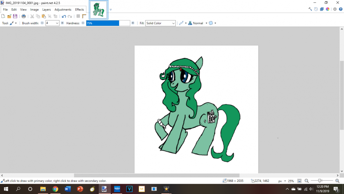Show hidden system tray icons
The height and width of the screenshot is (194, 344).
[287, 189]
